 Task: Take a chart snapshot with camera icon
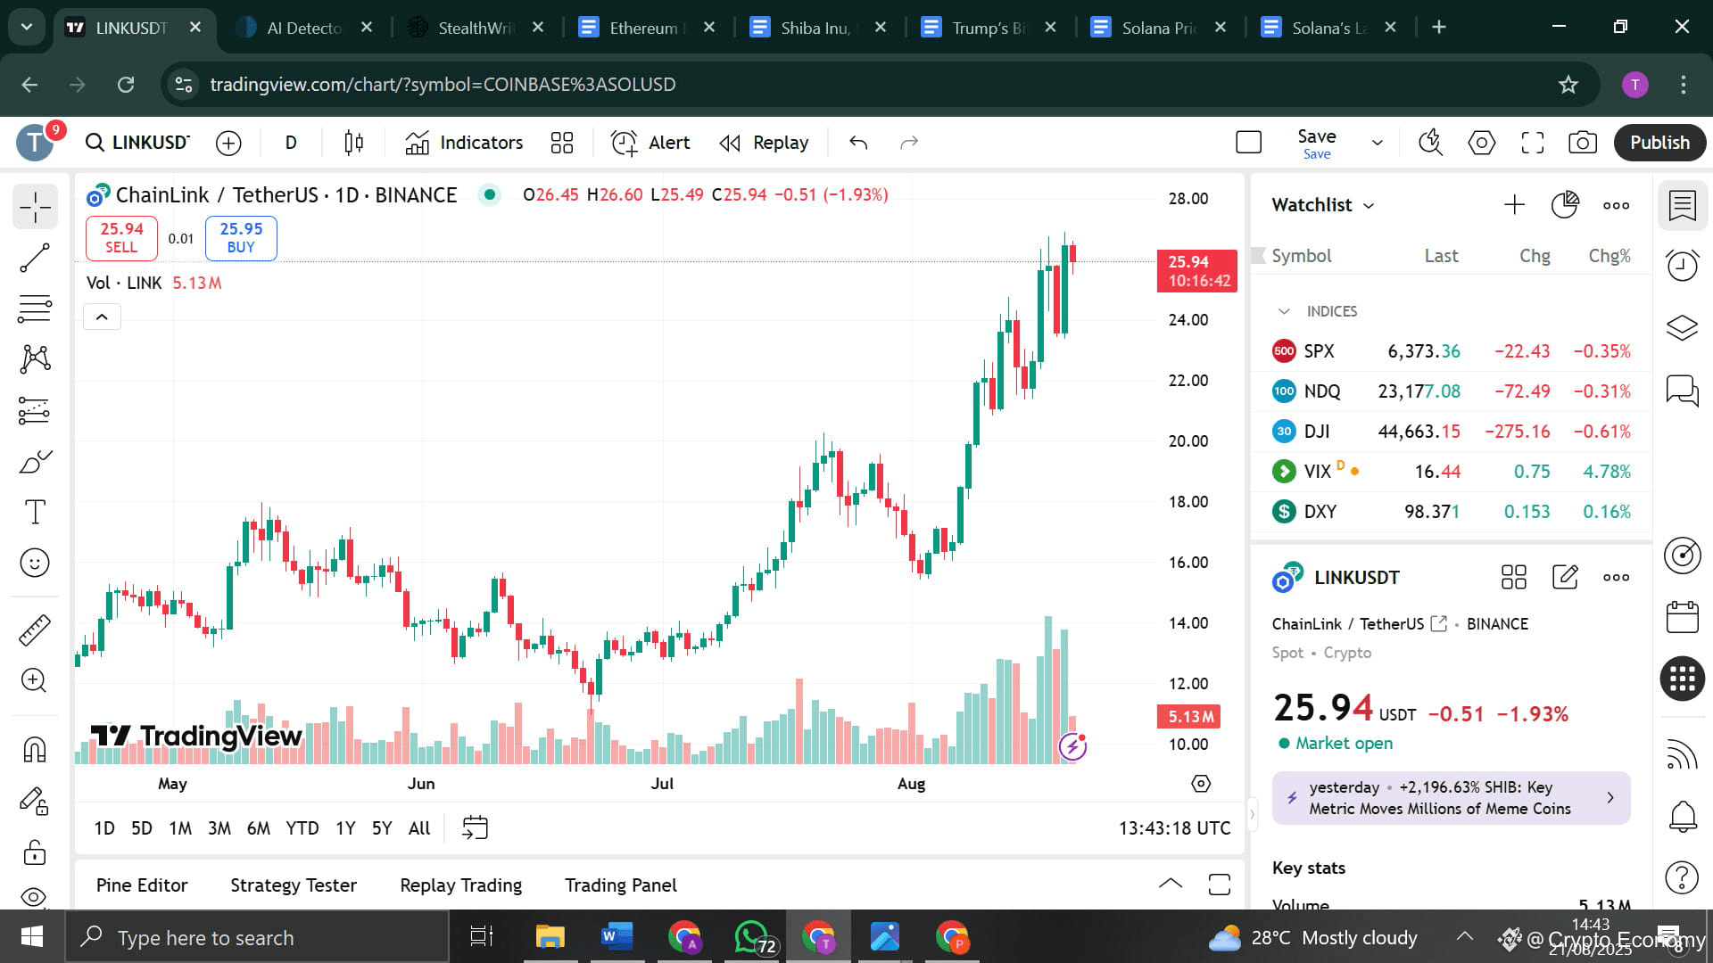pos(1583,143)
